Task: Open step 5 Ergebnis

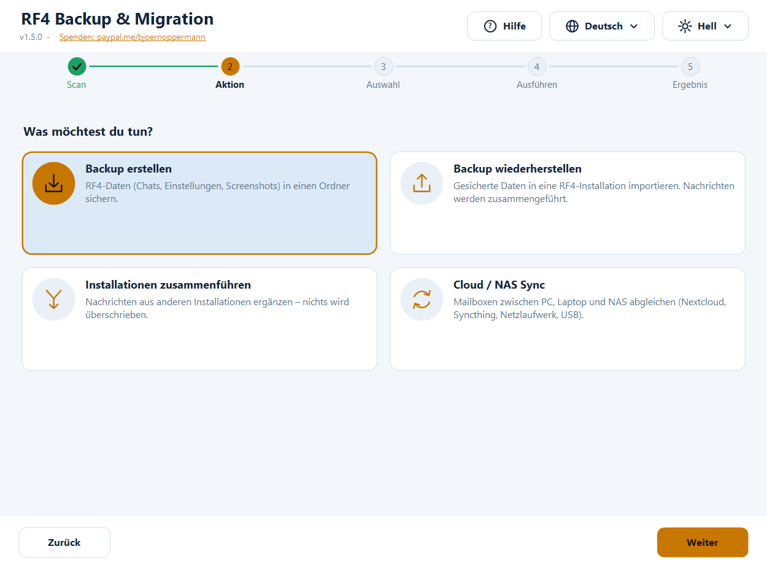Action: pos(690,66)
